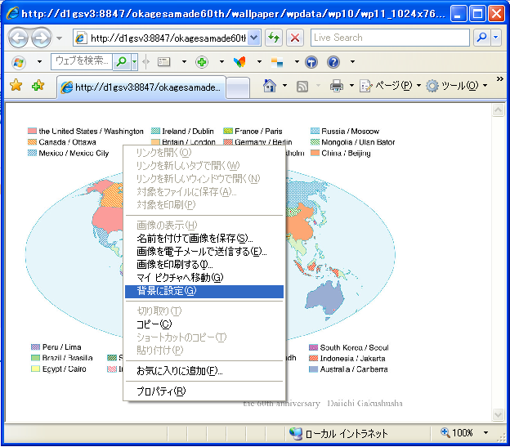This screenshot has width=510, height=447.
Task: Click the red Stop loading icon
Action: coord(295,38)
